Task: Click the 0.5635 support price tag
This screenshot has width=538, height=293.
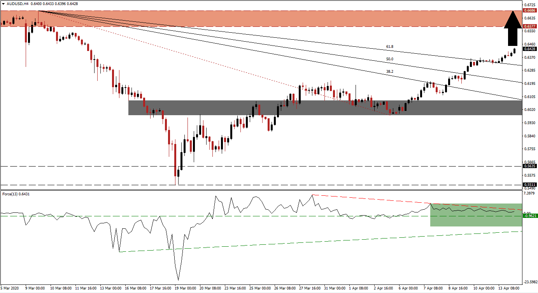Action: [x=530, y=166]
